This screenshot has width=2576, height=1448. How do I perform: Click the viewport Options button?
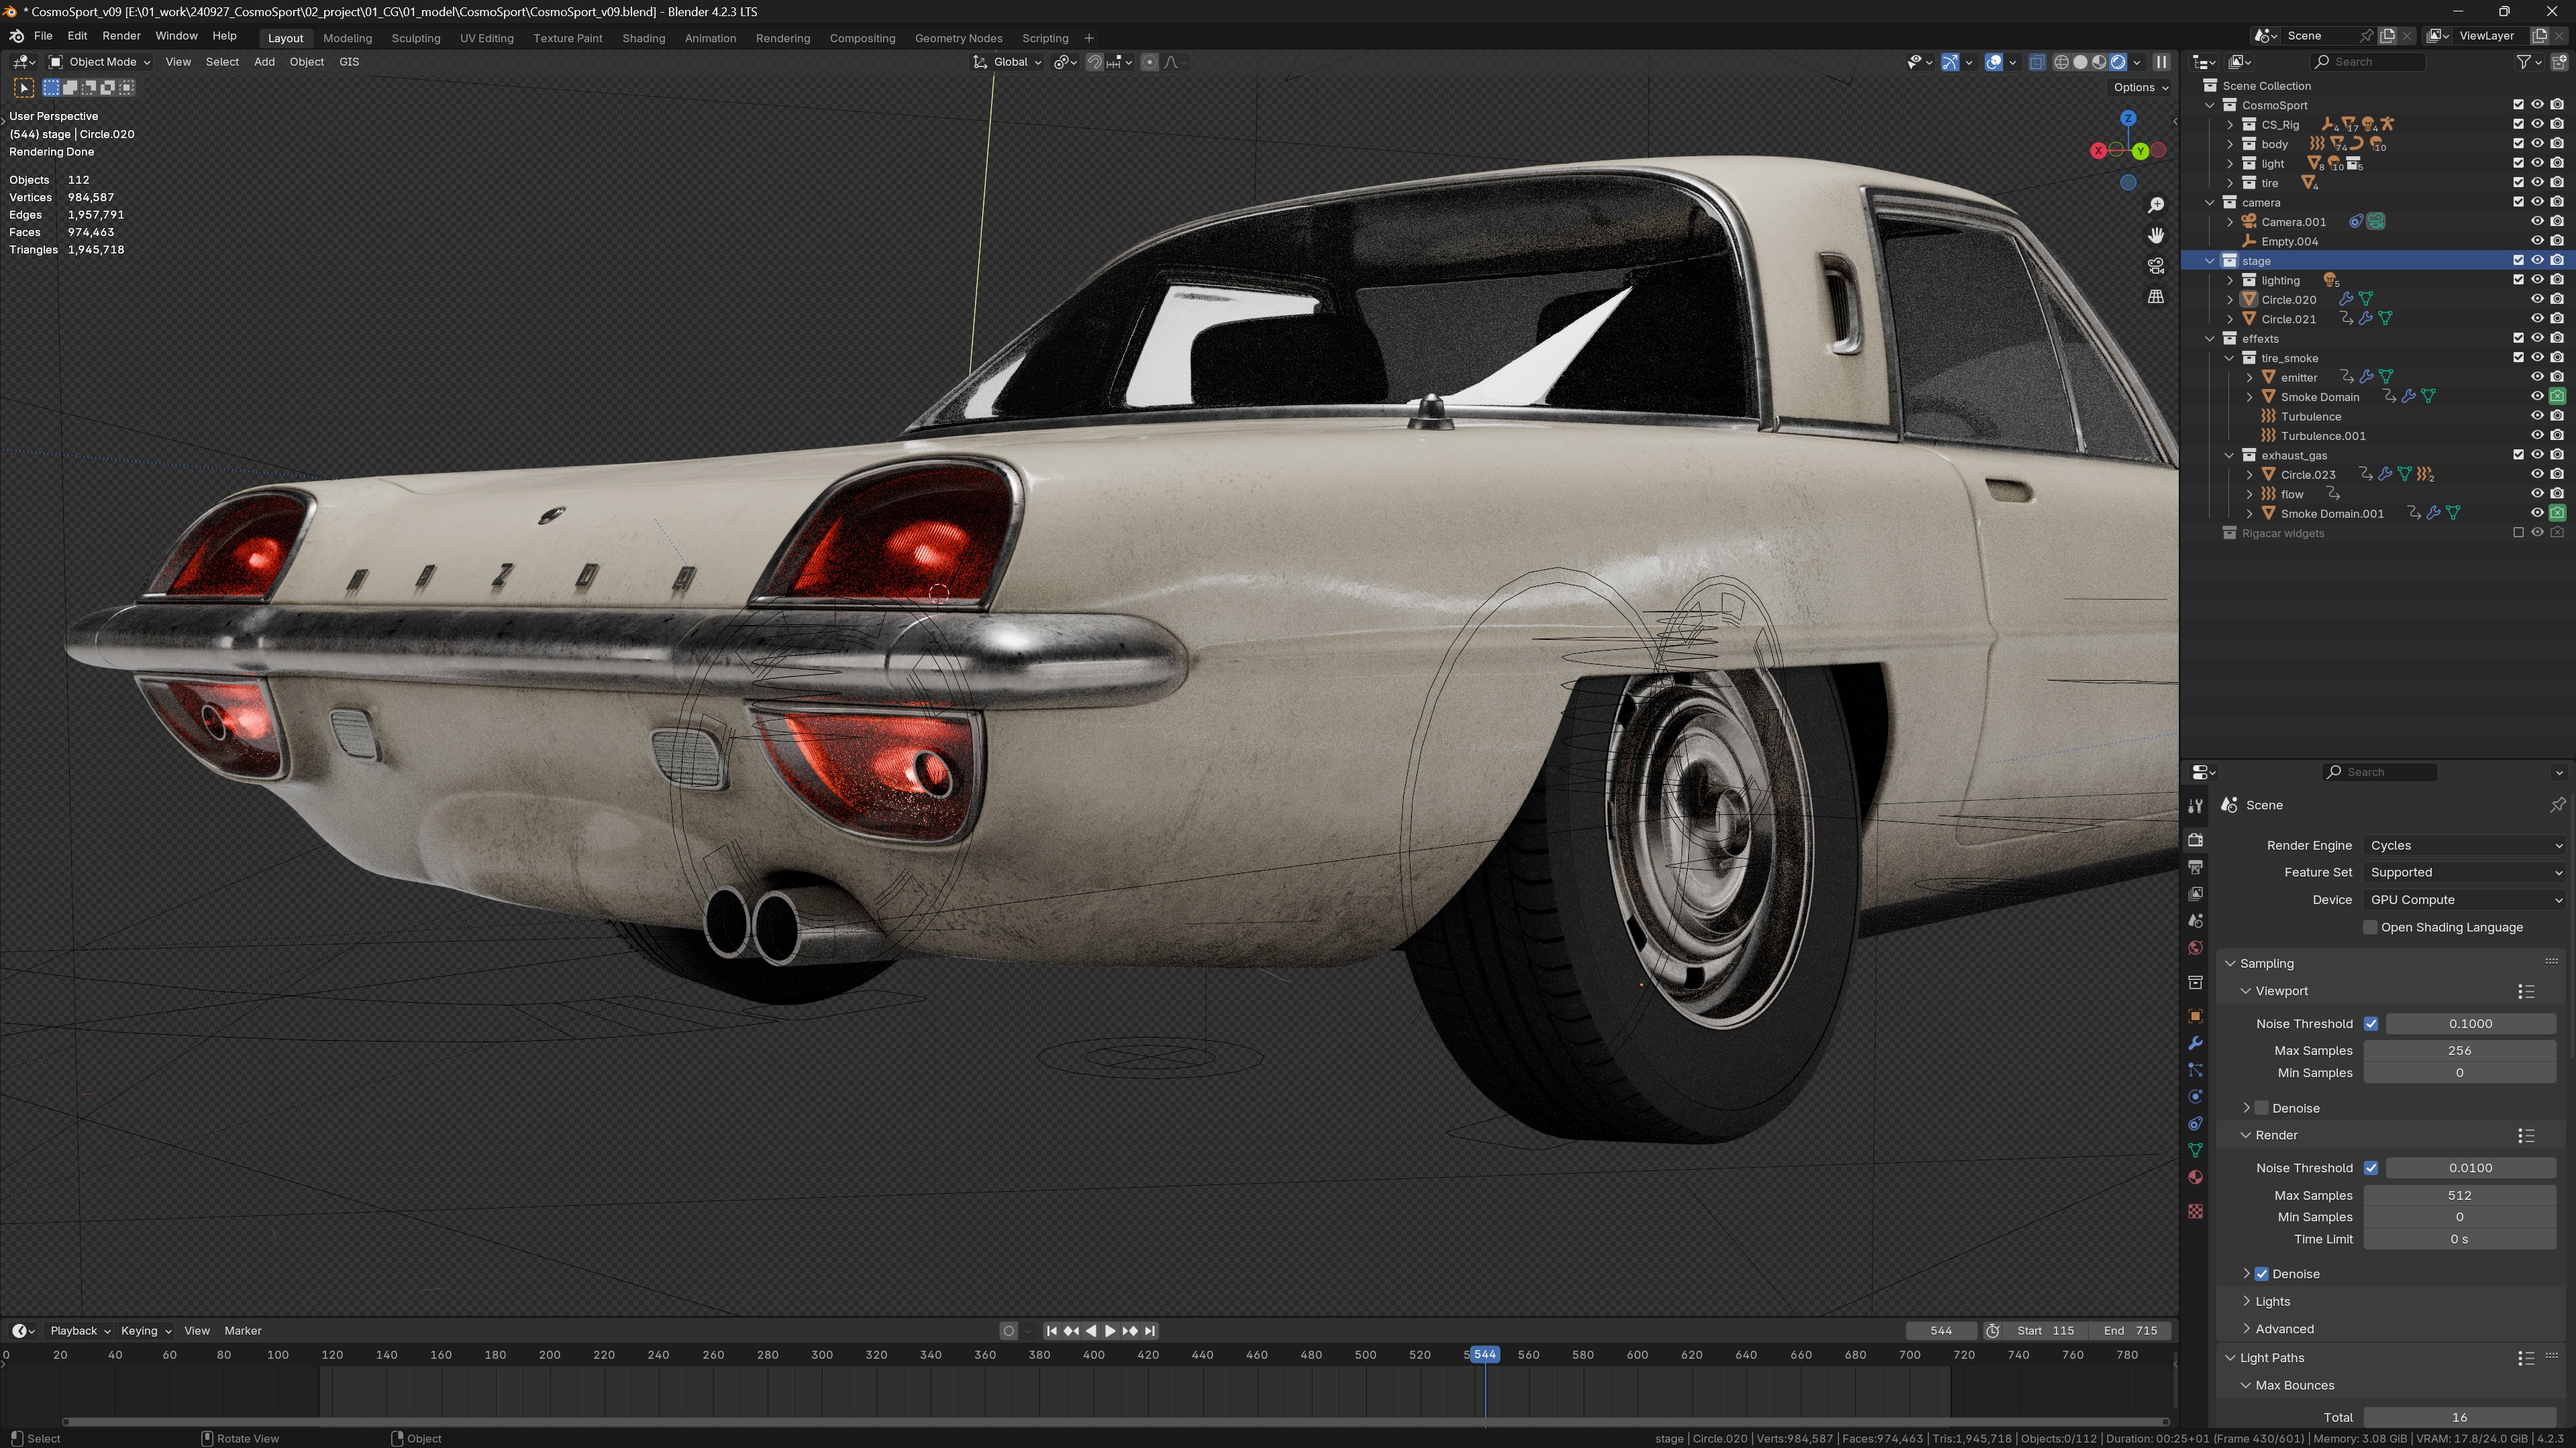pos(2140,87)
